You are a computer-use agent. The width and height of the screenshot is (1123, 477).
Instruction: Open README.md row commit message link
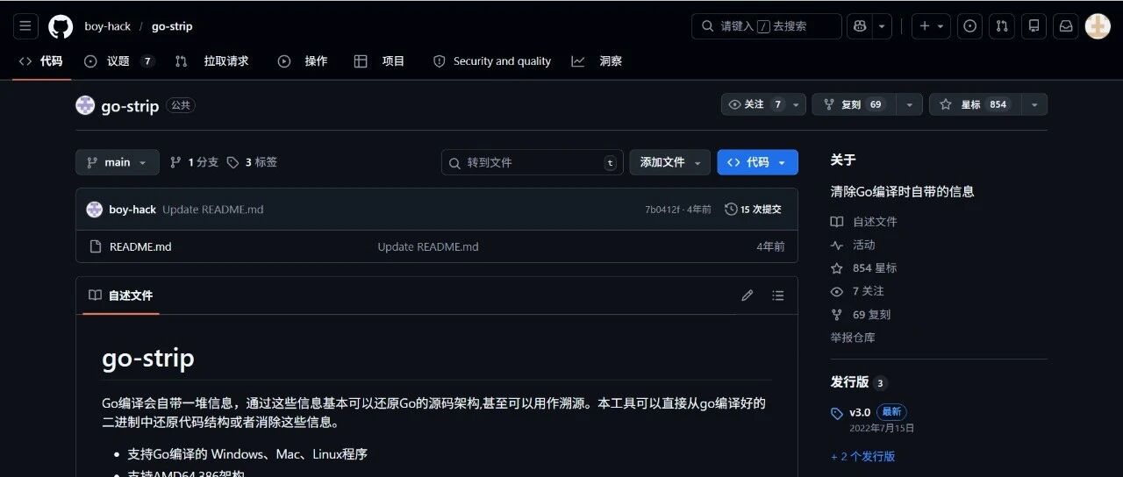(x=428, y=246)
